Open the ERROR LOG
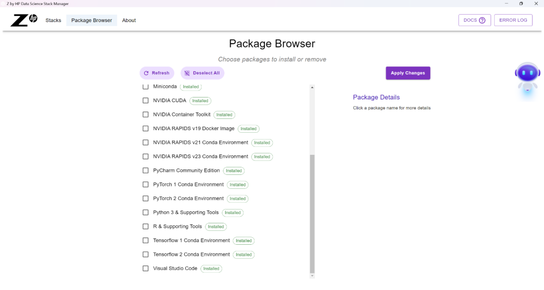Screen dimensions: 544x290 coord(513,20)
